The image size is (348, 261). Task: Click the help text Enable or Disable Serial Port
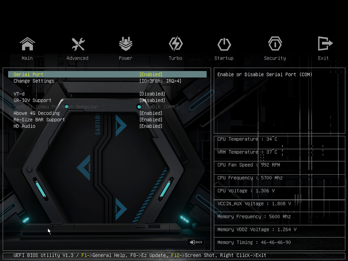pos(265,75)
